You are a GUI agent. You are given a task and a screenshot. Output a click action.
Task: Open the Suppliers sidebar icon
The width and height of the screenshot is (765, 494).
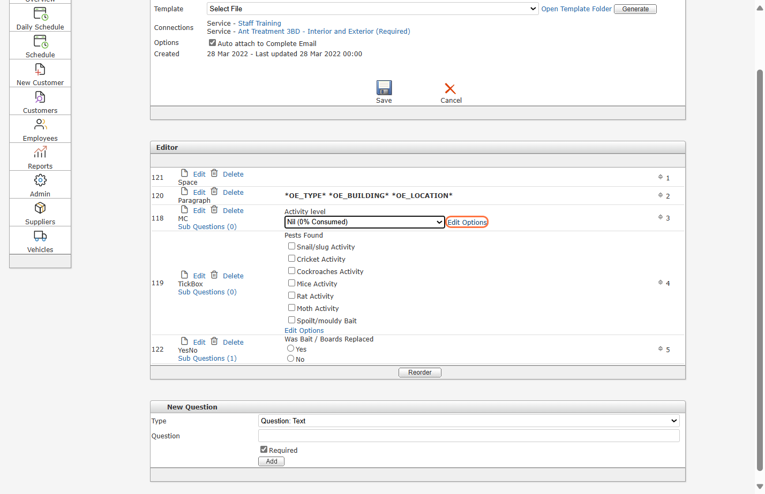point(40,209)
